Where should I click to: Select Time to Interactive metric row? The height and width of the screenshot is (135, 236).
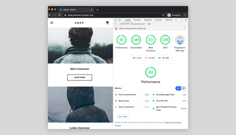[x=132, y=107]
